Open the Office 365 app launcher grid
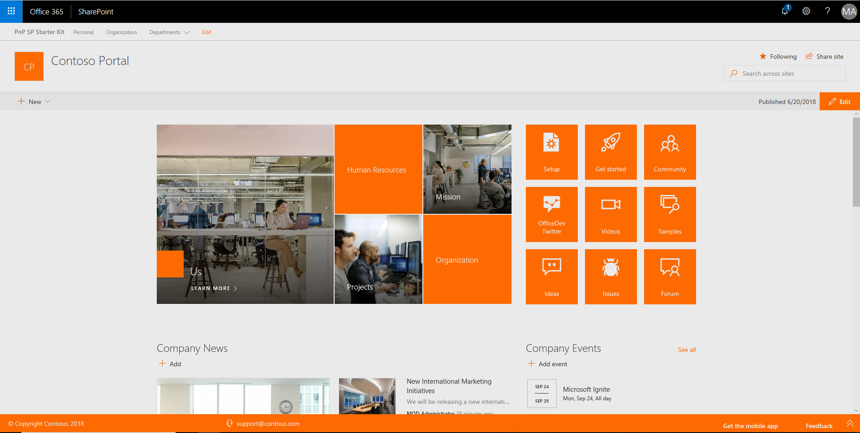The width and height of the screenshot is (860, 433). pyautogui.click(x=11, y=11)
